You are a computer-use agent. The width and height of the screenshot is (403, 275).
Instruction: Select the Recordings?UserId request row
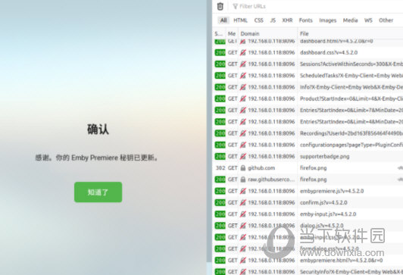click(x=308, y=133)
